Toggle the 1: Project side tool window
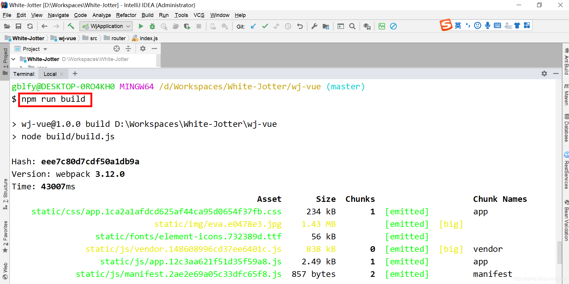The width and height of the screenshot is (569, 284). pyautogui.click(x=5, y=62)
